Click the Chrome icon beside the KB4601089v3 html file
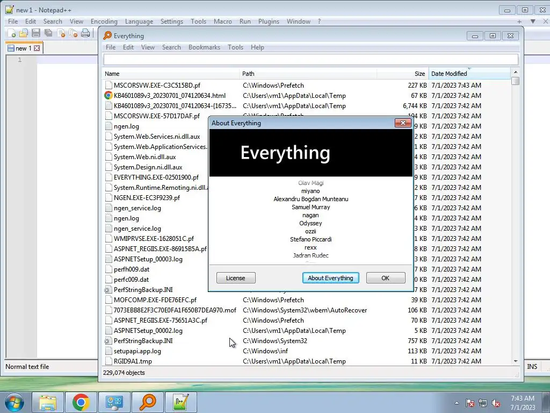Viewport: 550px width, 413px height. coord(108,96)
